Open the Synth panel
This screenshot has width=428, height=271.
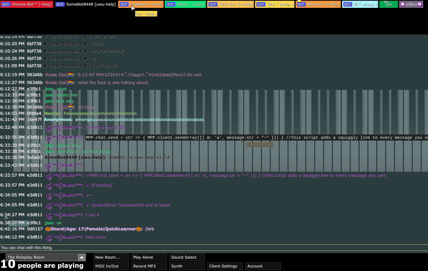tap(187, 266)
